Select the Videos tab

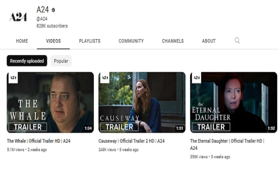tap(53, 41)
